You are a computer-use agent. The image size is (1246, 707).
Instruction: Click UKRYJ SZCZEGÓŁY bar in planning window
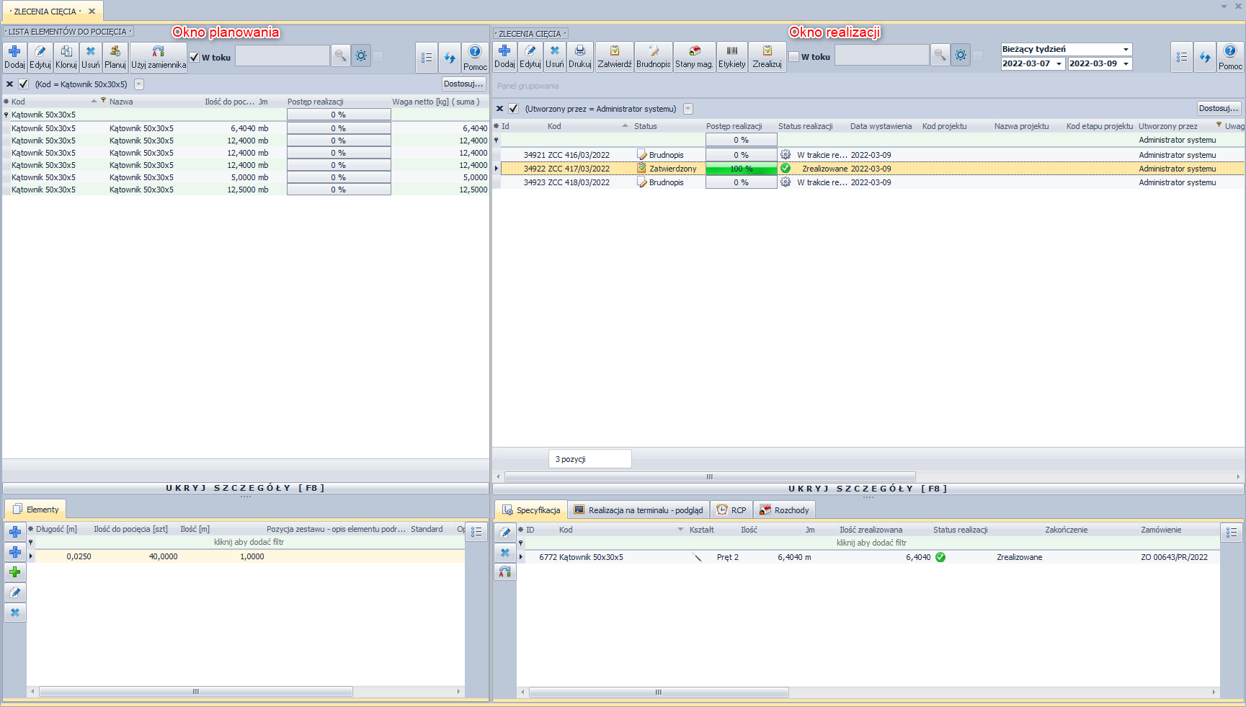coord(245,488)
